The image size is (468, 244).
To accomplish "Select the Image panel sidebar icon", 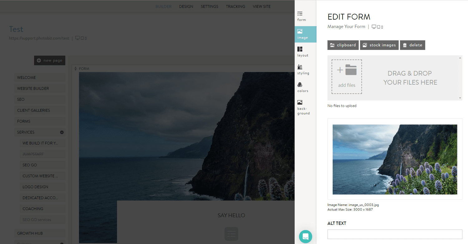I will pos(300,34).
